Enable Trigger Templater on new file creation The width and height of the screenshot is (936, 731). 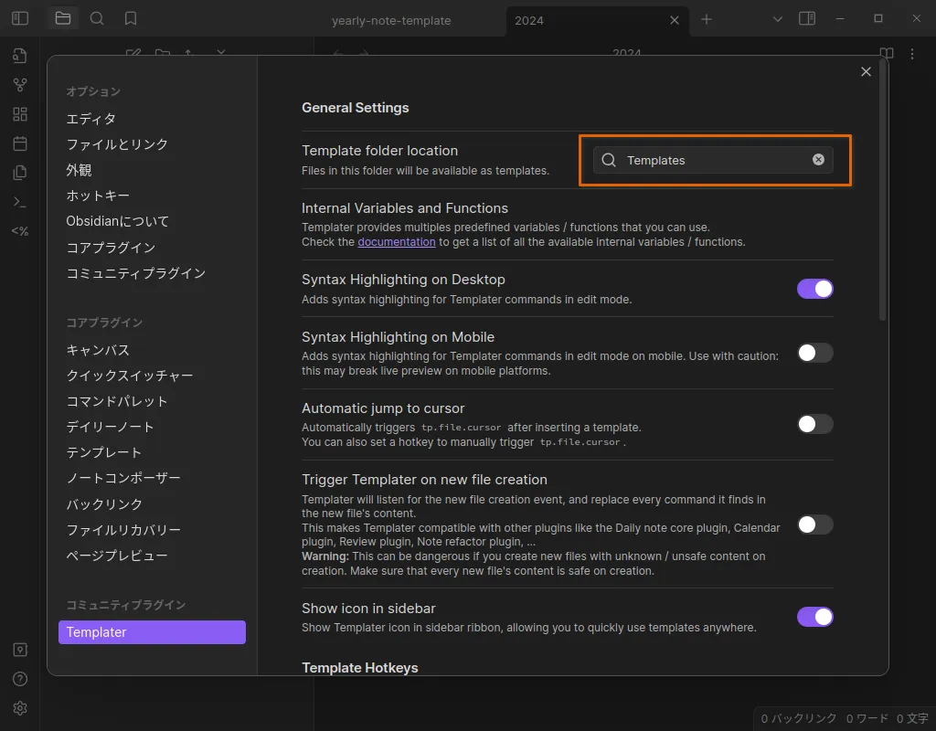point(814,524)
